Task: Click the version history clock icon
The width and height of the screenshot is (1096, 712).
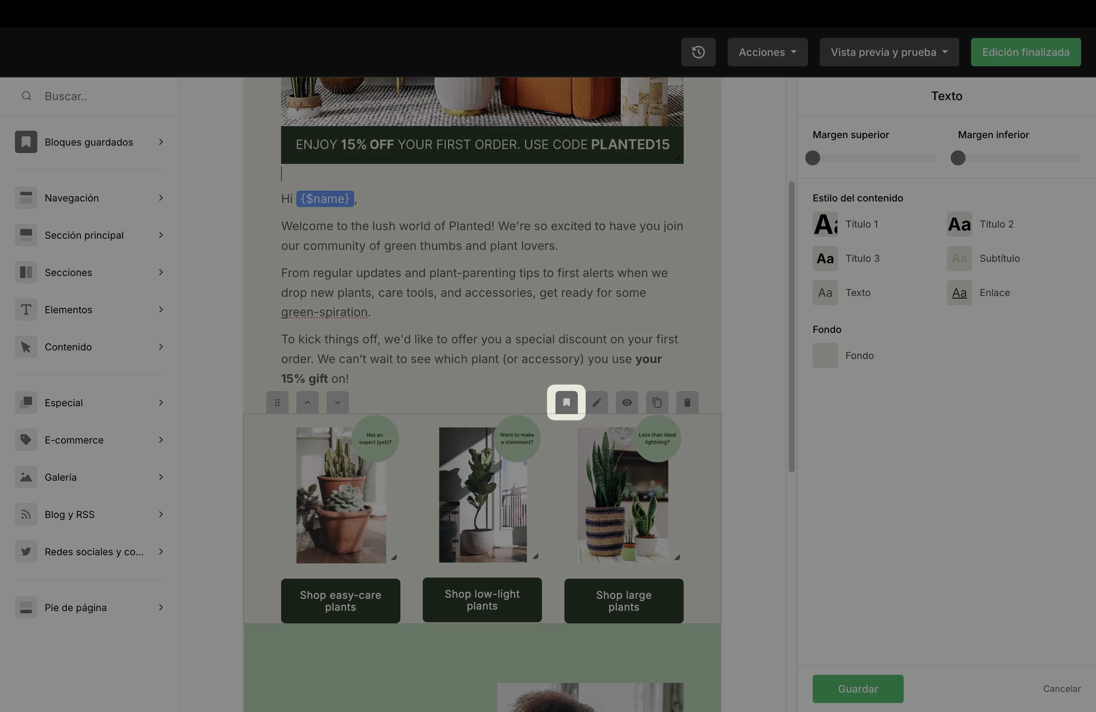Action: [698, 52]
